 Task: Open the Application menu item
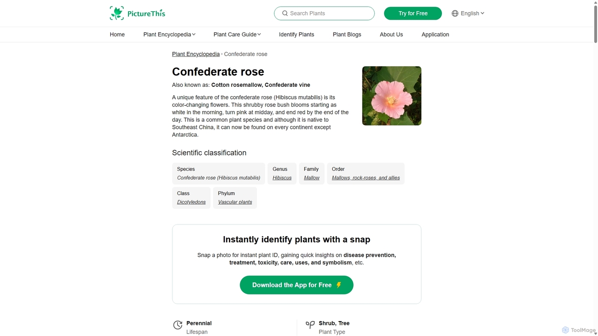[435, 35]
